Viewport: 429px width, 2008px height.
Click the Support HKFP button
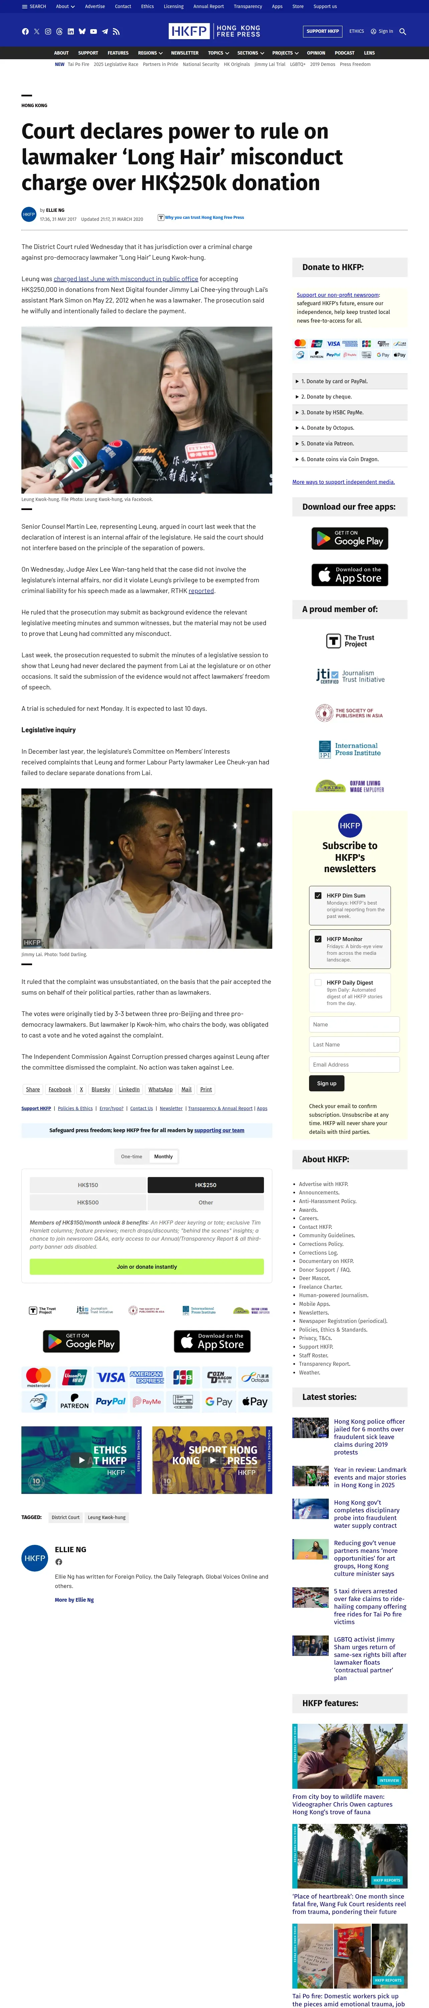coord(322,31)
